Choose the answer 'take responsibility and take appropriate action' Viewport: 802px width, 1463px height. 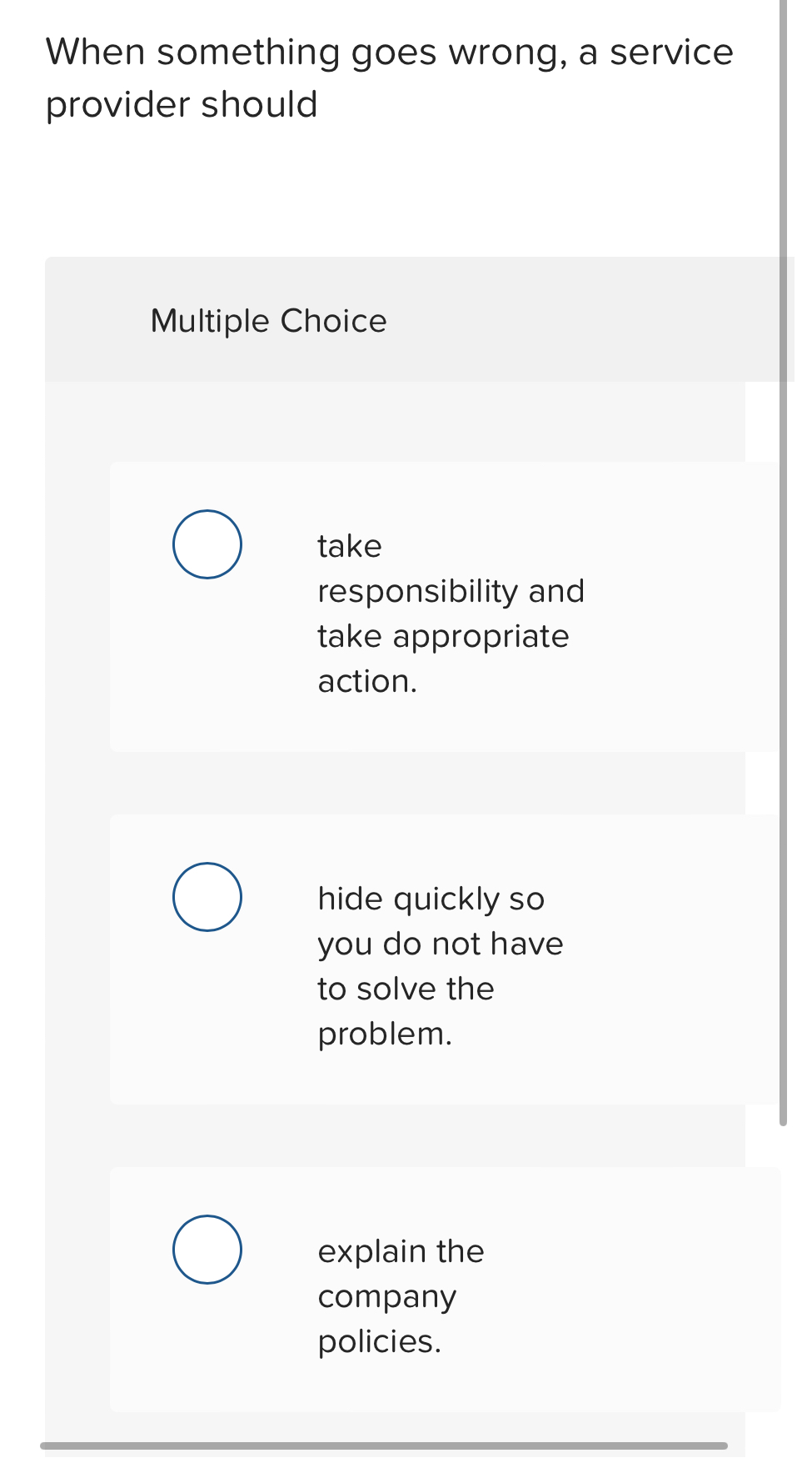451,613
